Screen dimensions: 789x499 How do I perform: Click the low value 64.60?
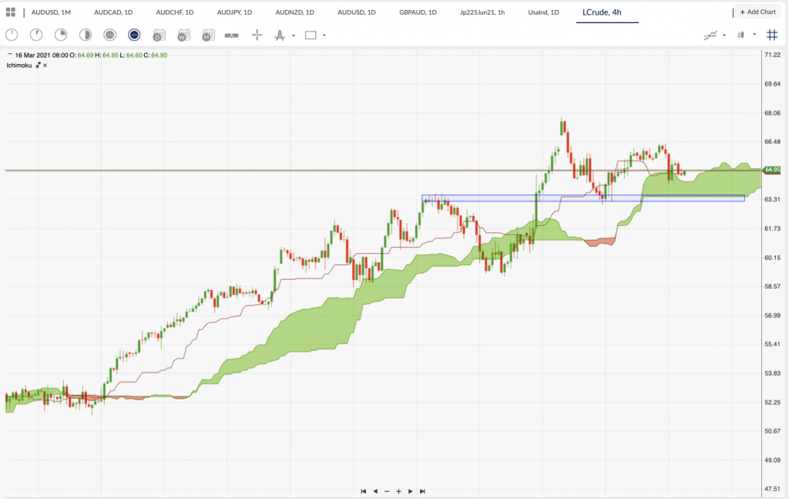(134, 56)
